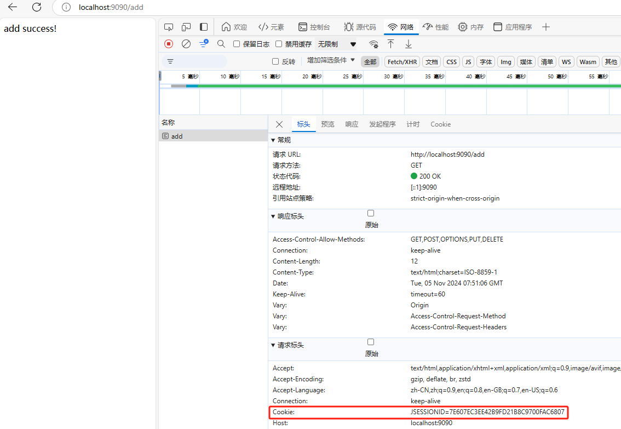Open the 无限制 throttling dropdown
621x429 pixels.
[x=336, y=44]
